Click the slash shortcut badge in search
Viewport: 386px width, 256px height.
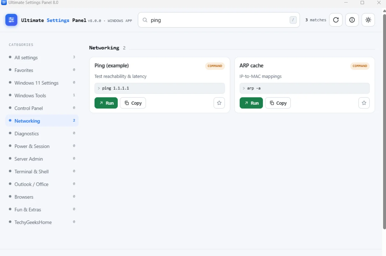(293, 20)
